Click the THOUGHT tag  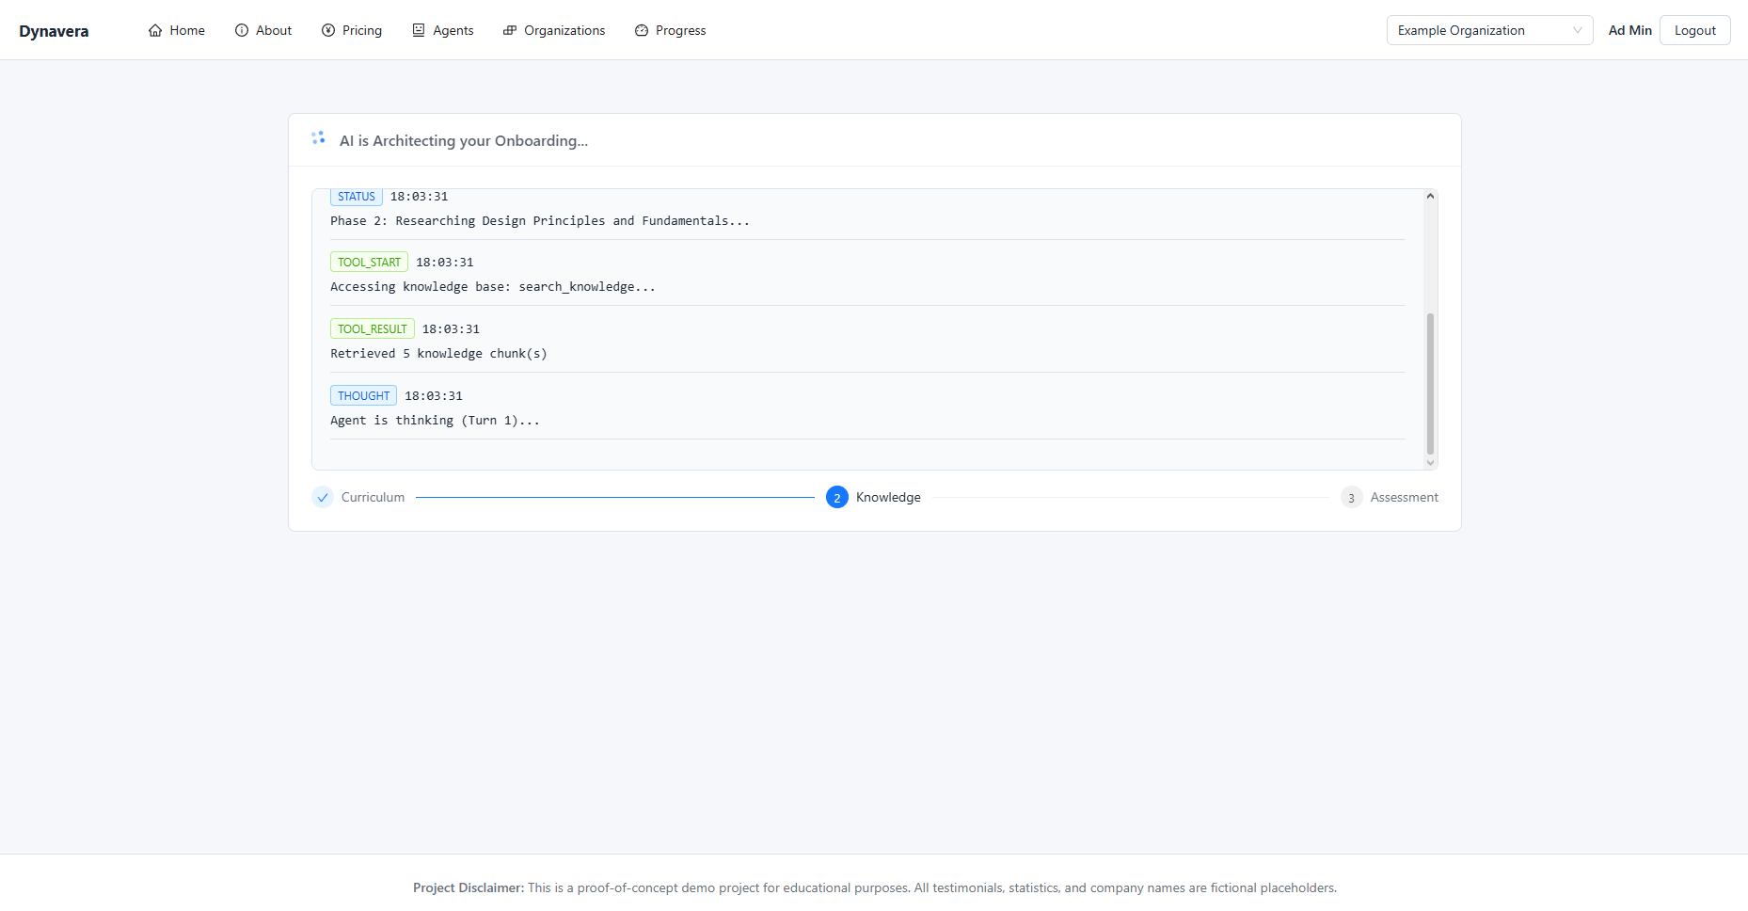(x=363, y=395)
